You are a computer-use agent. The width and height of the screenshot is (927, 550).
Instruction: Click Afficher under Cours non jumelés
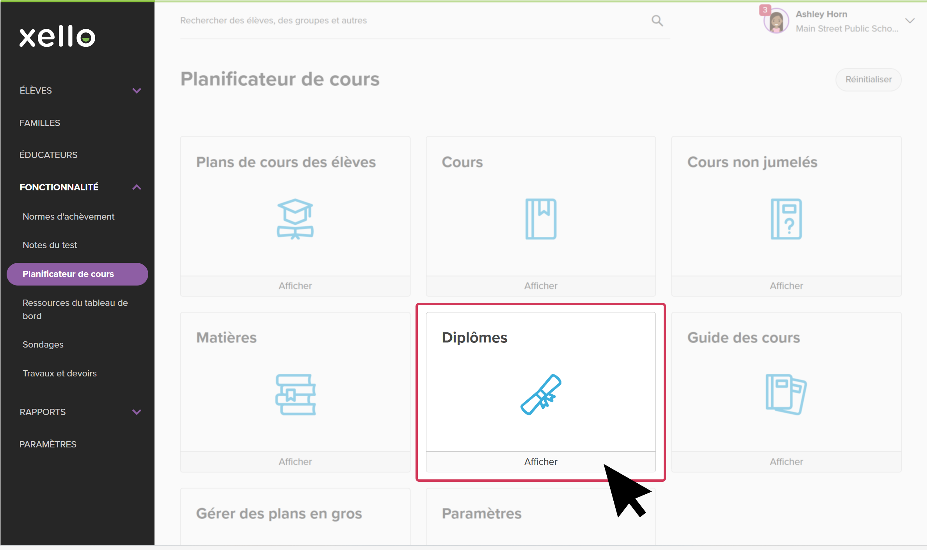click(786, 286)
